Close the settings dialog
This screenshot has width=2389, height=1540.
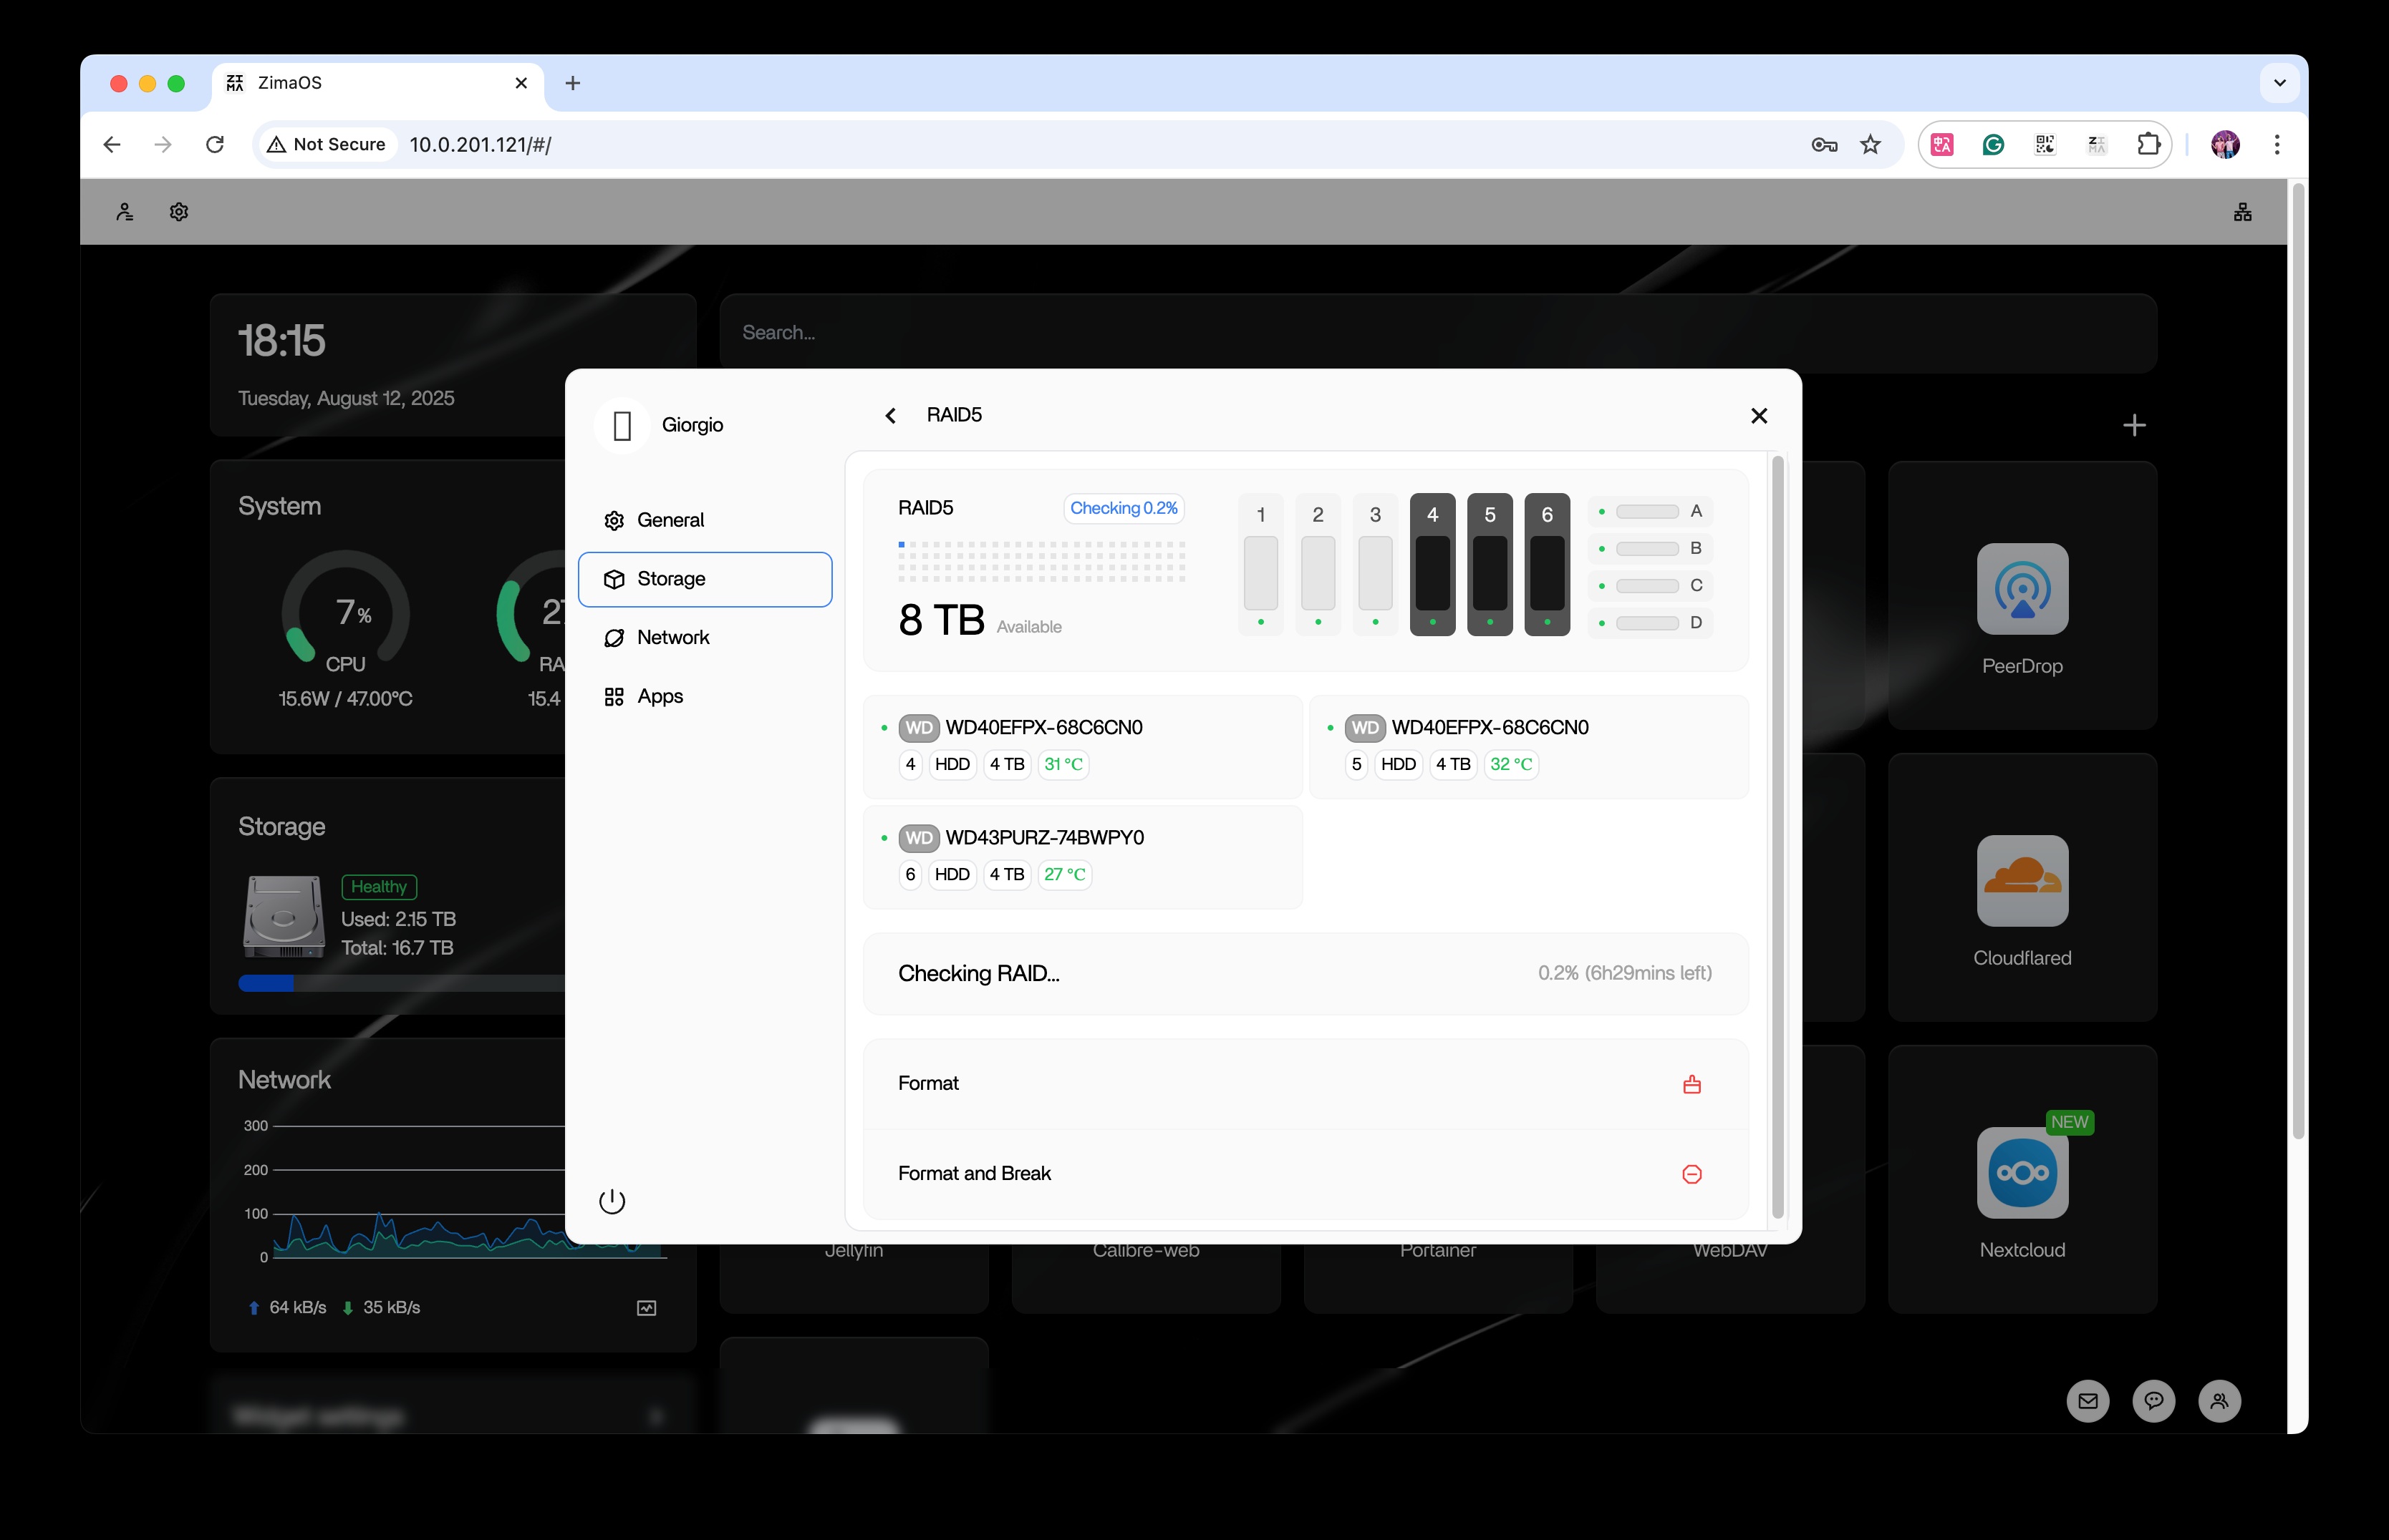(x=1759, y=415)
